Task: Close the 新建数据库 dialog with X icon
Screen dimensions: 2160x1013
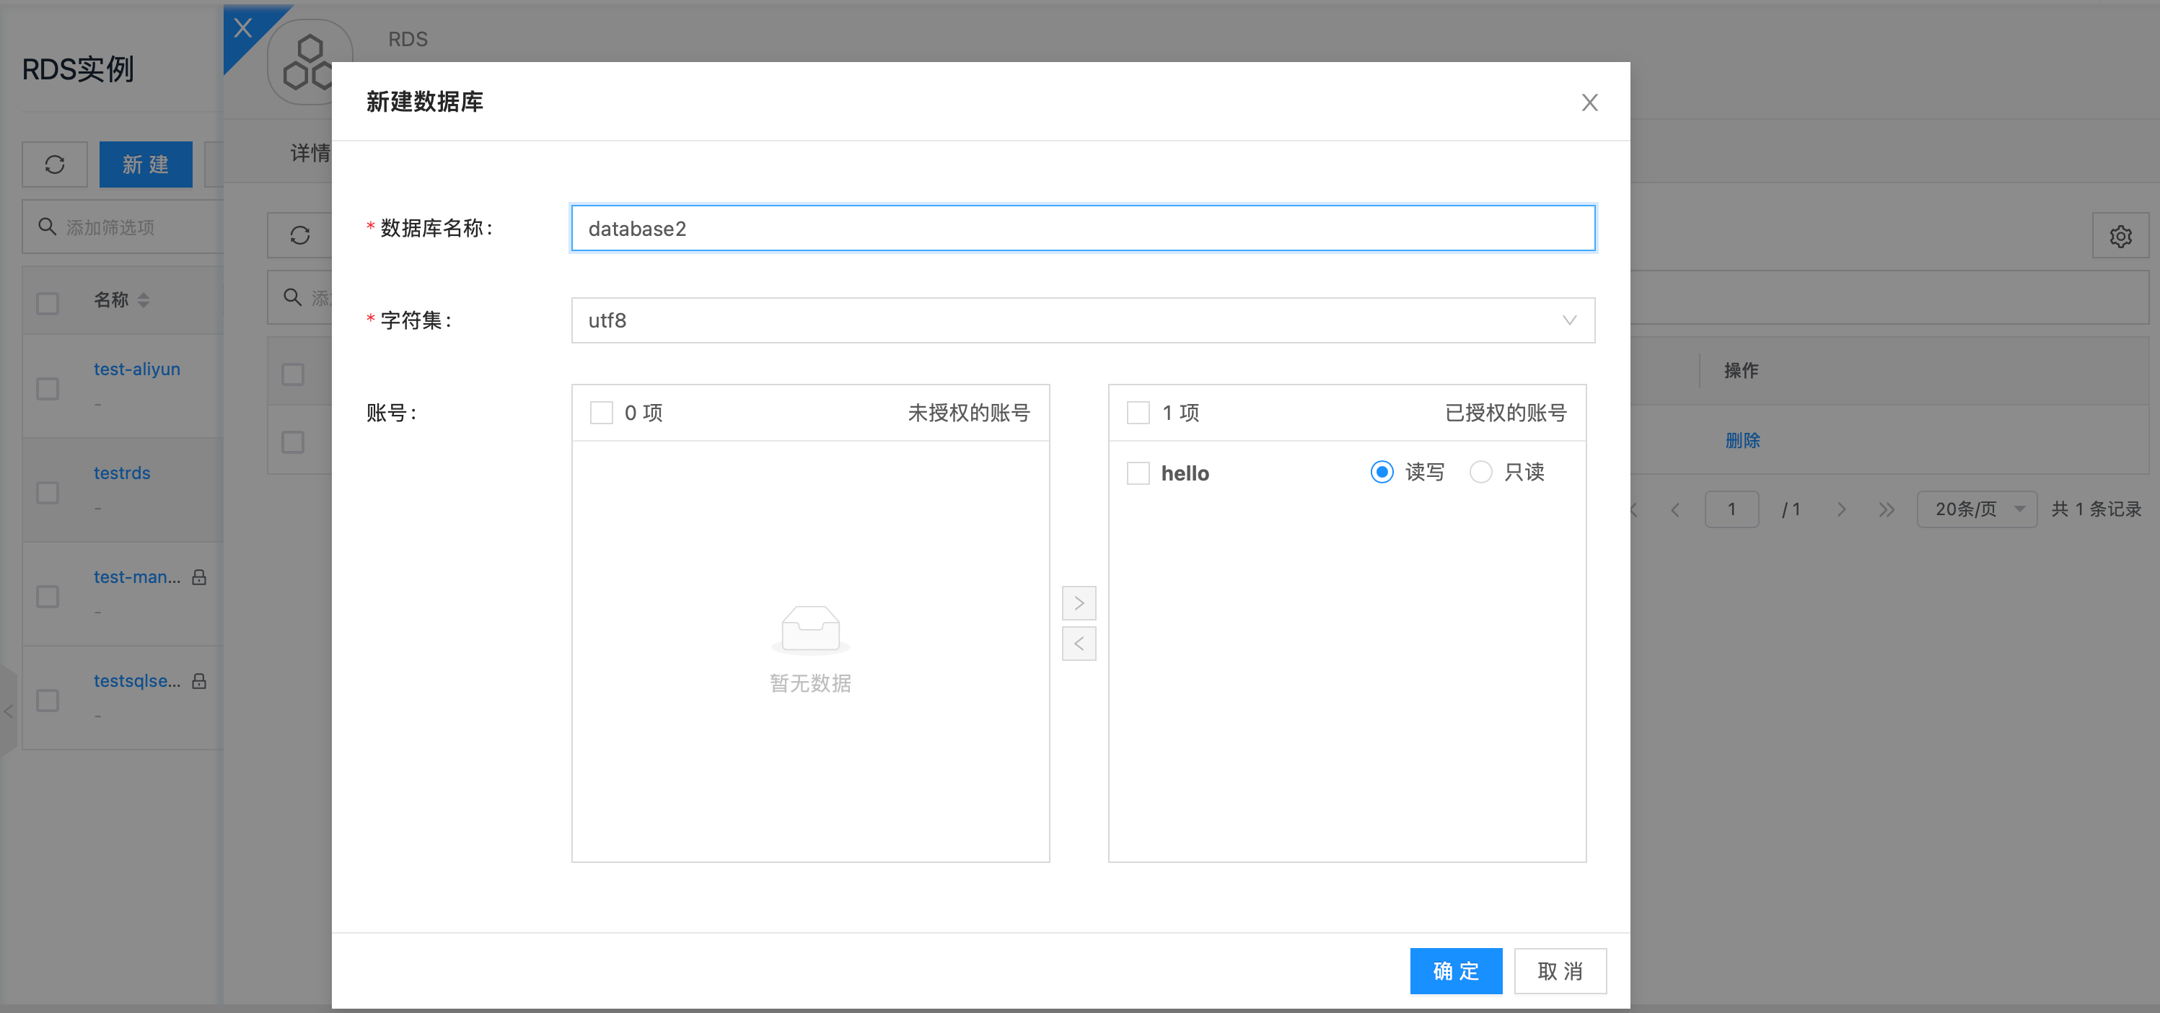Action: coord(1589,102)
